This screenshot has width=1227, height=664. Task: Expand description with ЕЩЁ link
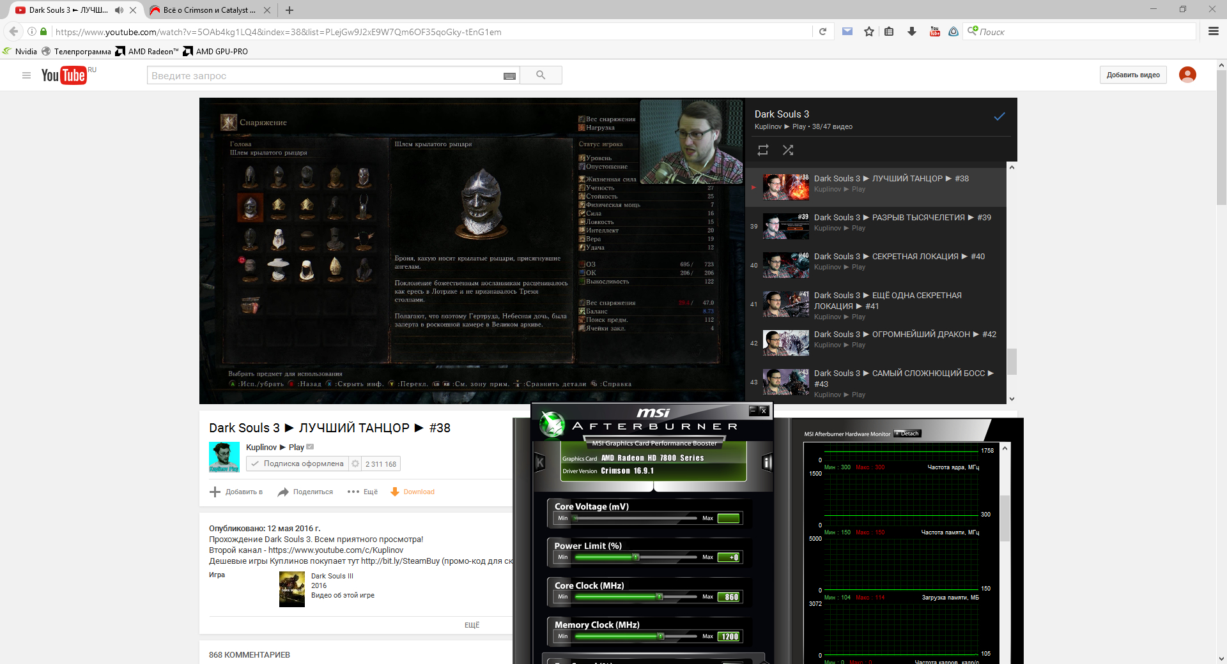click(472, 625)
